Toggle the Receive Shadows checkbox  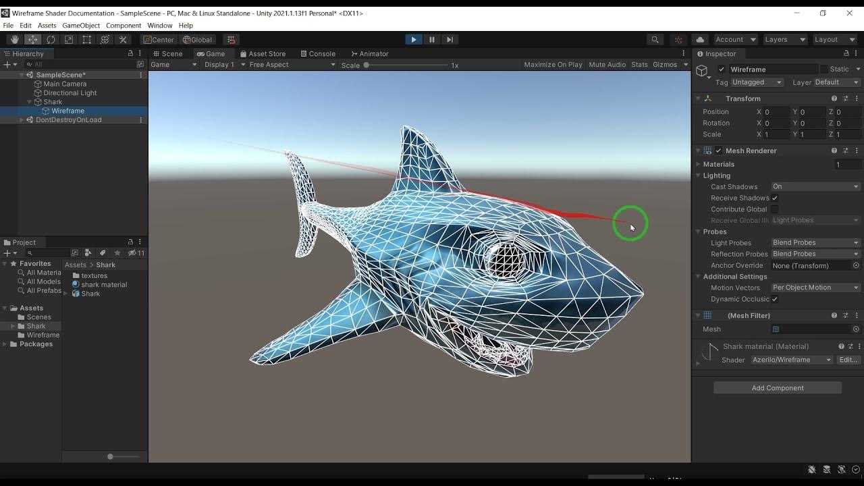point(775,198)
